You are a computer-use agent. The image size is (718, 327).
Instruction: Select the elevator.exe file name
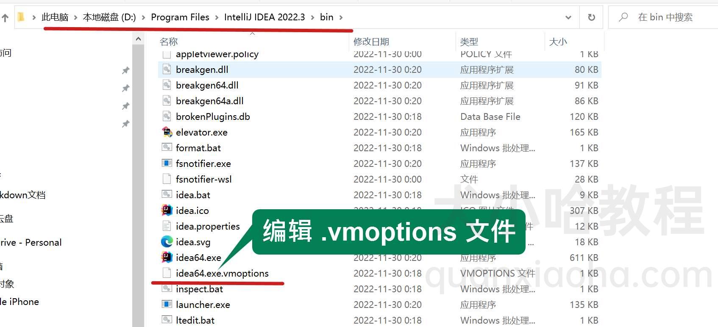click(201, 132)
